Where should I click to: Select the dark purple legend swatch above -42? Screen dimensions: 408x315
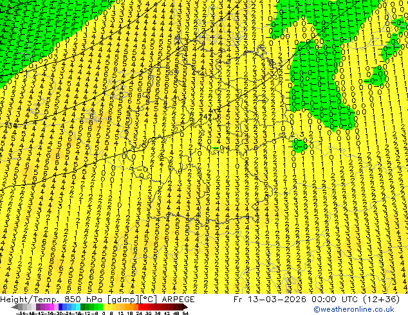point(38,307)
